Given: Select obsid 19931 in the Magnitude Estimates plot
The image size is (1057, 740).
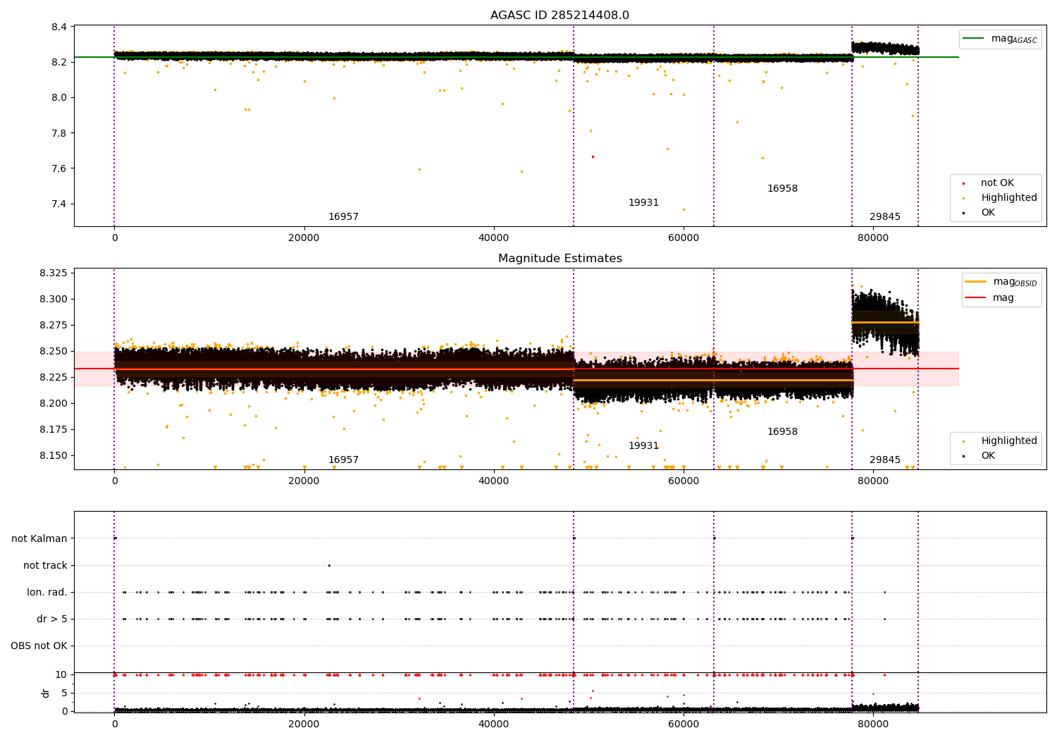Looking at the screenshot, I should click(x=643, y=446).
